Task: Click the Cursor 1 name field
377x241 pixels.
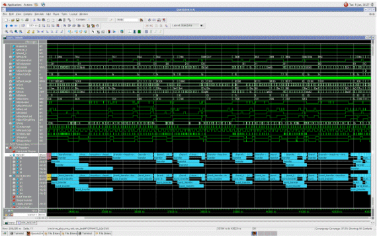Action: [x=25, y=215]
